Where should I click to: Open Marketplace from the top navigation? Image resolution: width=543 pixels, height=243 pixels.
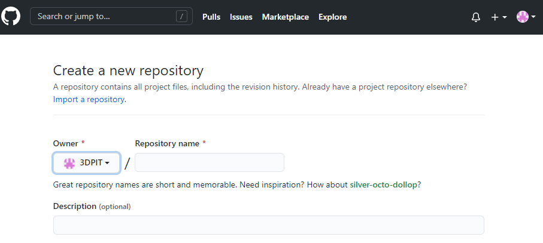(285, 17)
